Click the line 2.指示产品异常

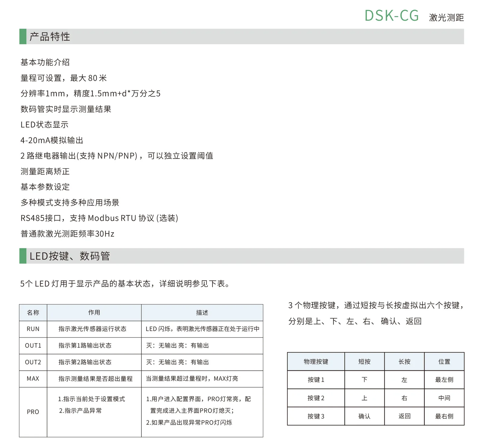click(80, 411)
